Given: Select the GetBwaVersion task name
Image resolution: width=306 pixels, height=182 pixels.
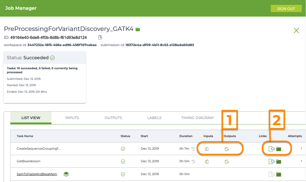Looking at the screenshot, I should click(x=29, y=161).
